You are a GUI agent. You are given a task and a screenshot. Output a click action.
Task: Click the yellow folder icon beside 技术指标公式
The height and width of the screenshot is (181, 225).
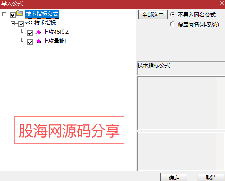coord(20,14)
